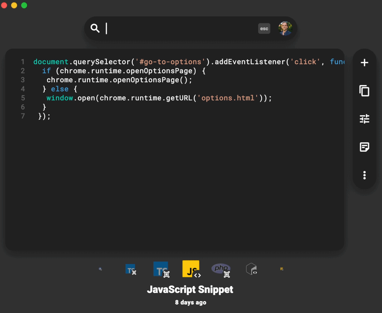Open the annotation note icon
The width and height of the screenshot is (382, 313).
click(364, 147)
